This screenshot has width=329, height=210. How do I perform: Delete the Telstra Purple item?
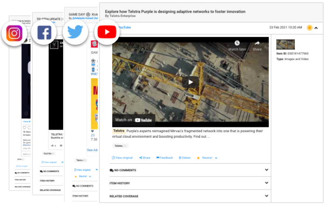[x=185, y=158]
